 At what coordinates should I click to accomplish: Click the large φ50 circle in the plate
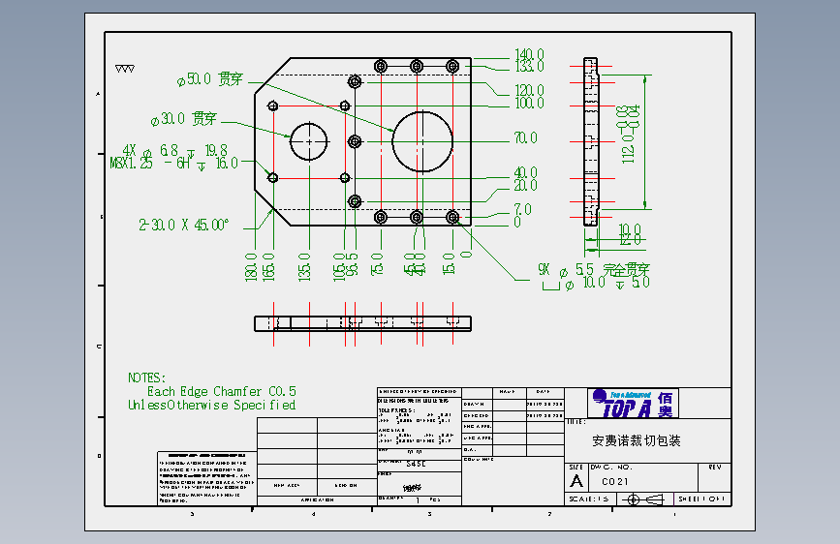422,141
